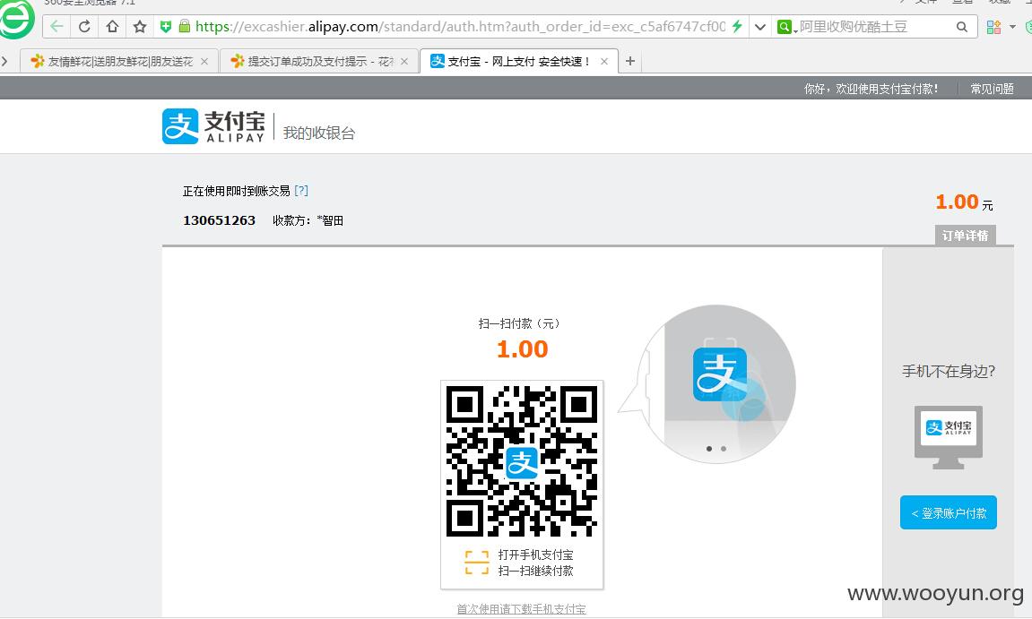Expand the address bar history dropdown arrow
This screenshot has width=1032, height=619.
tap(760, 27)
